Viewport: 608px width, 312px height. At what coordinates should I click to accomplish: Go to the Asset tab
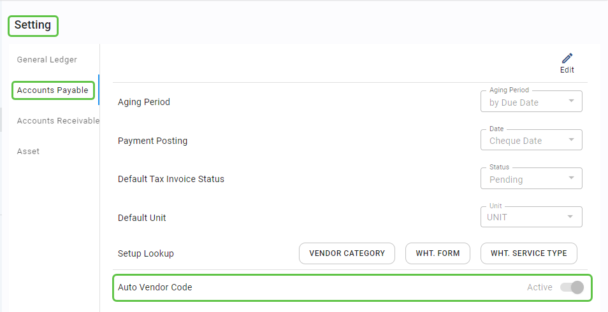coord(28,152)
